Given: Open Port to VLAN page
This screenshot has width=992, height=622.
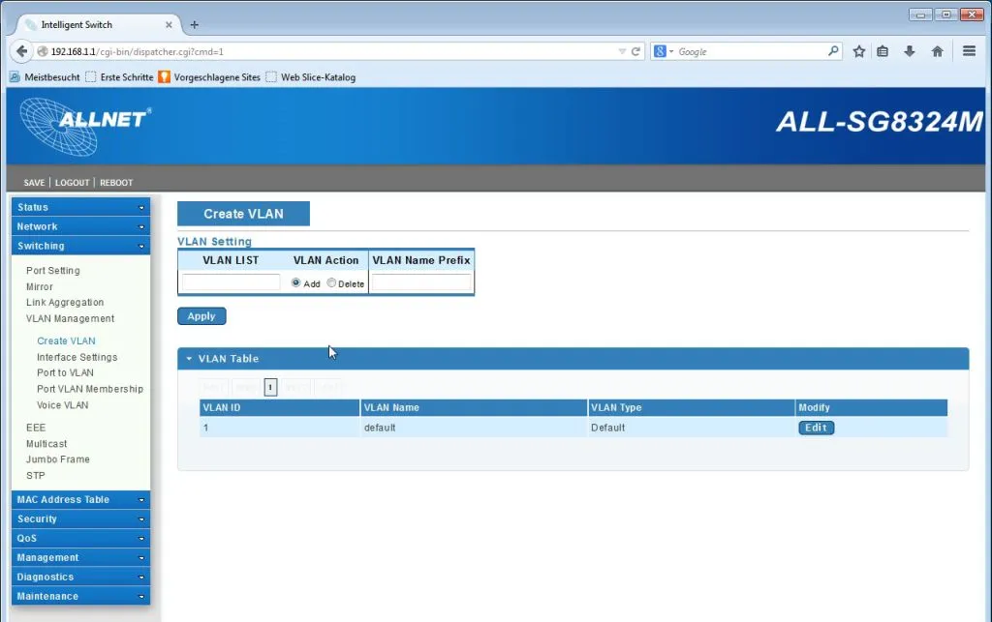Looking at the screenshot, I should coord(65,372).
